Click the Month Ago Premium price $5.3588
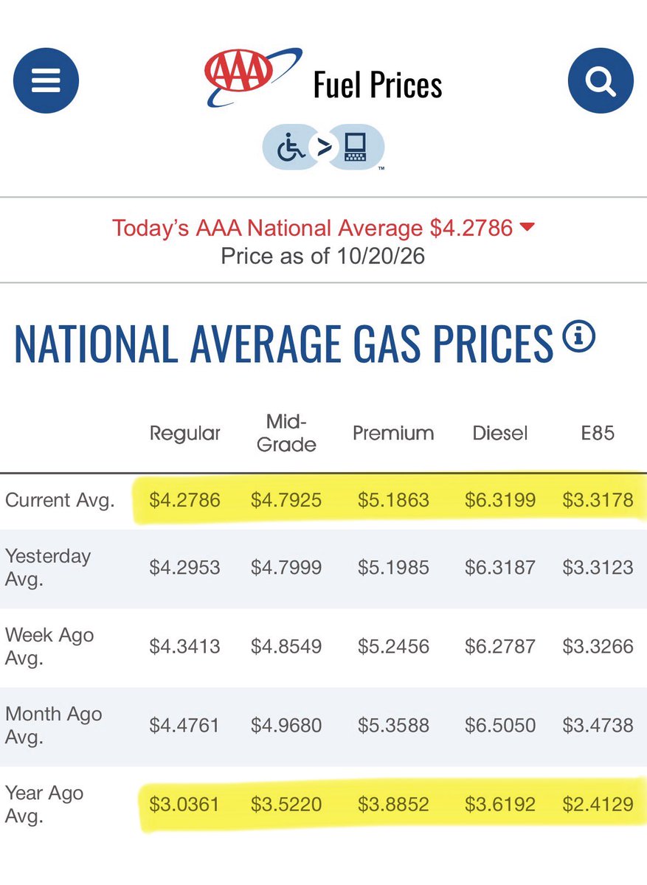The height and width of the screenshot is (885, 647). click(393, 725)
